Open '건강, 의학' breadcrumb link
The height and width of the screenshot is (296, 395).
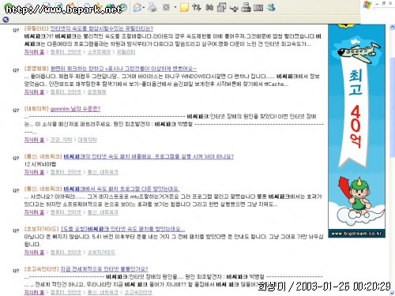coord(61,140)
